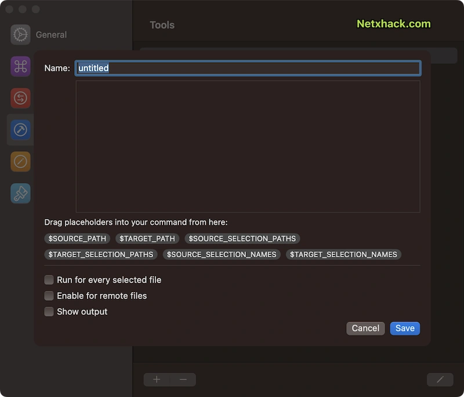The image size is (464, 397).
Task: Enable Run for every selected file
Action: [49, 280]
